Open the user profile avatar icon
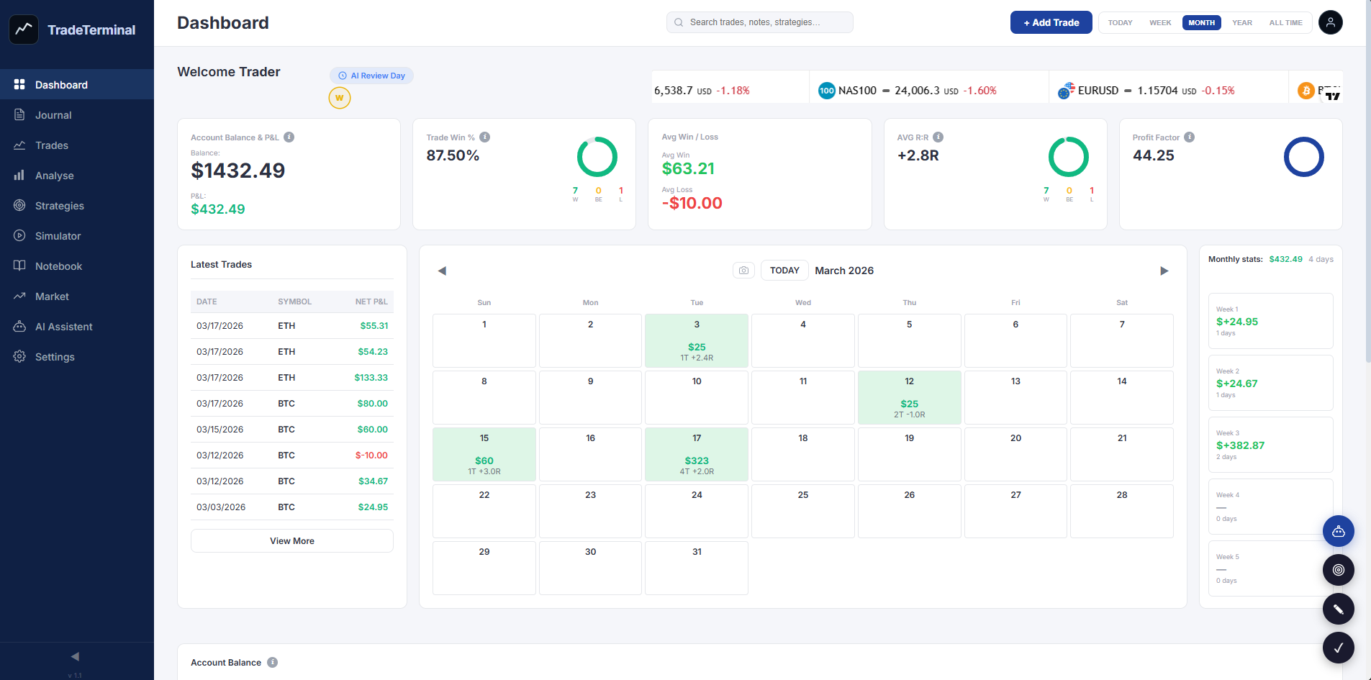Screen dimensions: 1371x680 point(1330,22)
